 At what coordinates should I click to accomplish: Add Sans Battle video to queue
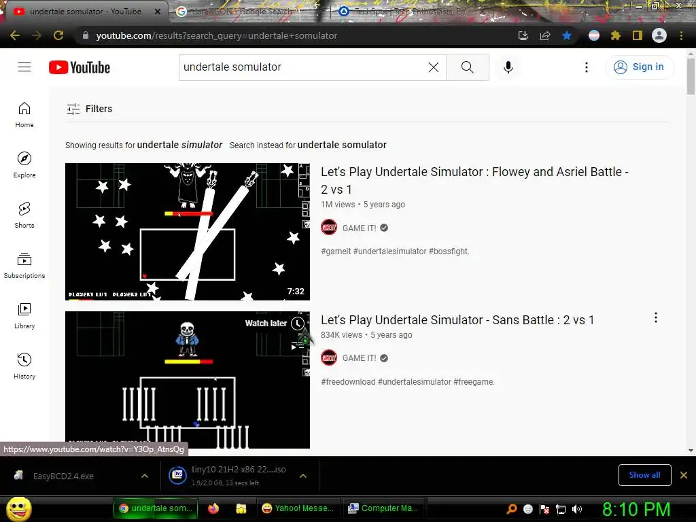[x=298, y=346]
